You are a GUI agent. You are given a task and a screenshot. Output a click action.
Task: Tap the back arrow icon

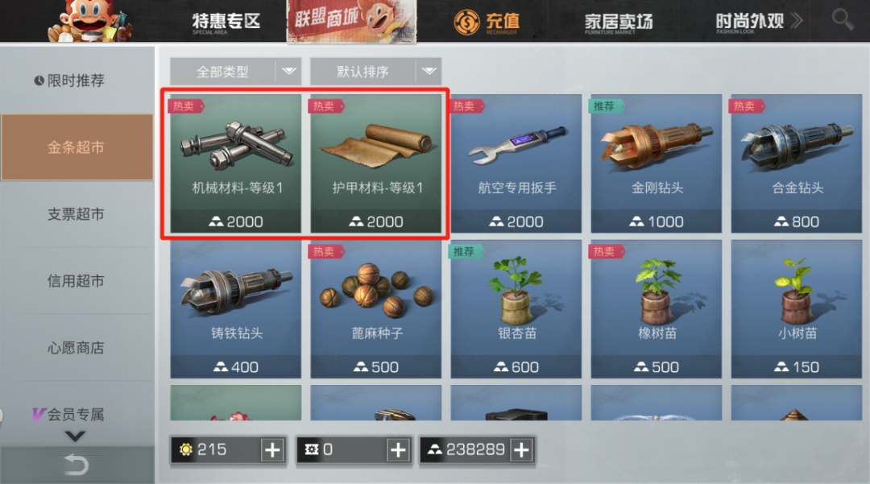coord(76,465)
